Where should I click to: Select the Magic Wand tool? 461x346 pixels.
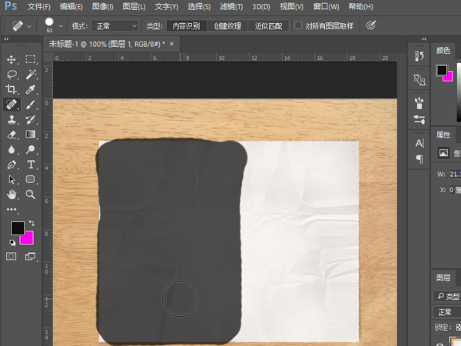[31, 74]
